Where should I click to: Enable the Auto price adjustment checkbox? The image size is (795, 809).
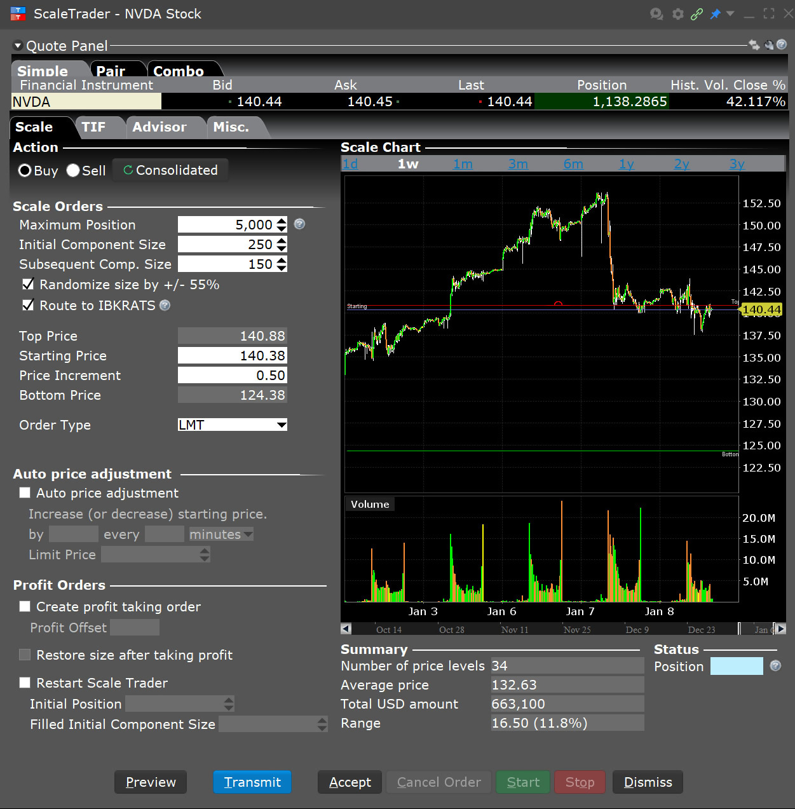coord(25,493)
